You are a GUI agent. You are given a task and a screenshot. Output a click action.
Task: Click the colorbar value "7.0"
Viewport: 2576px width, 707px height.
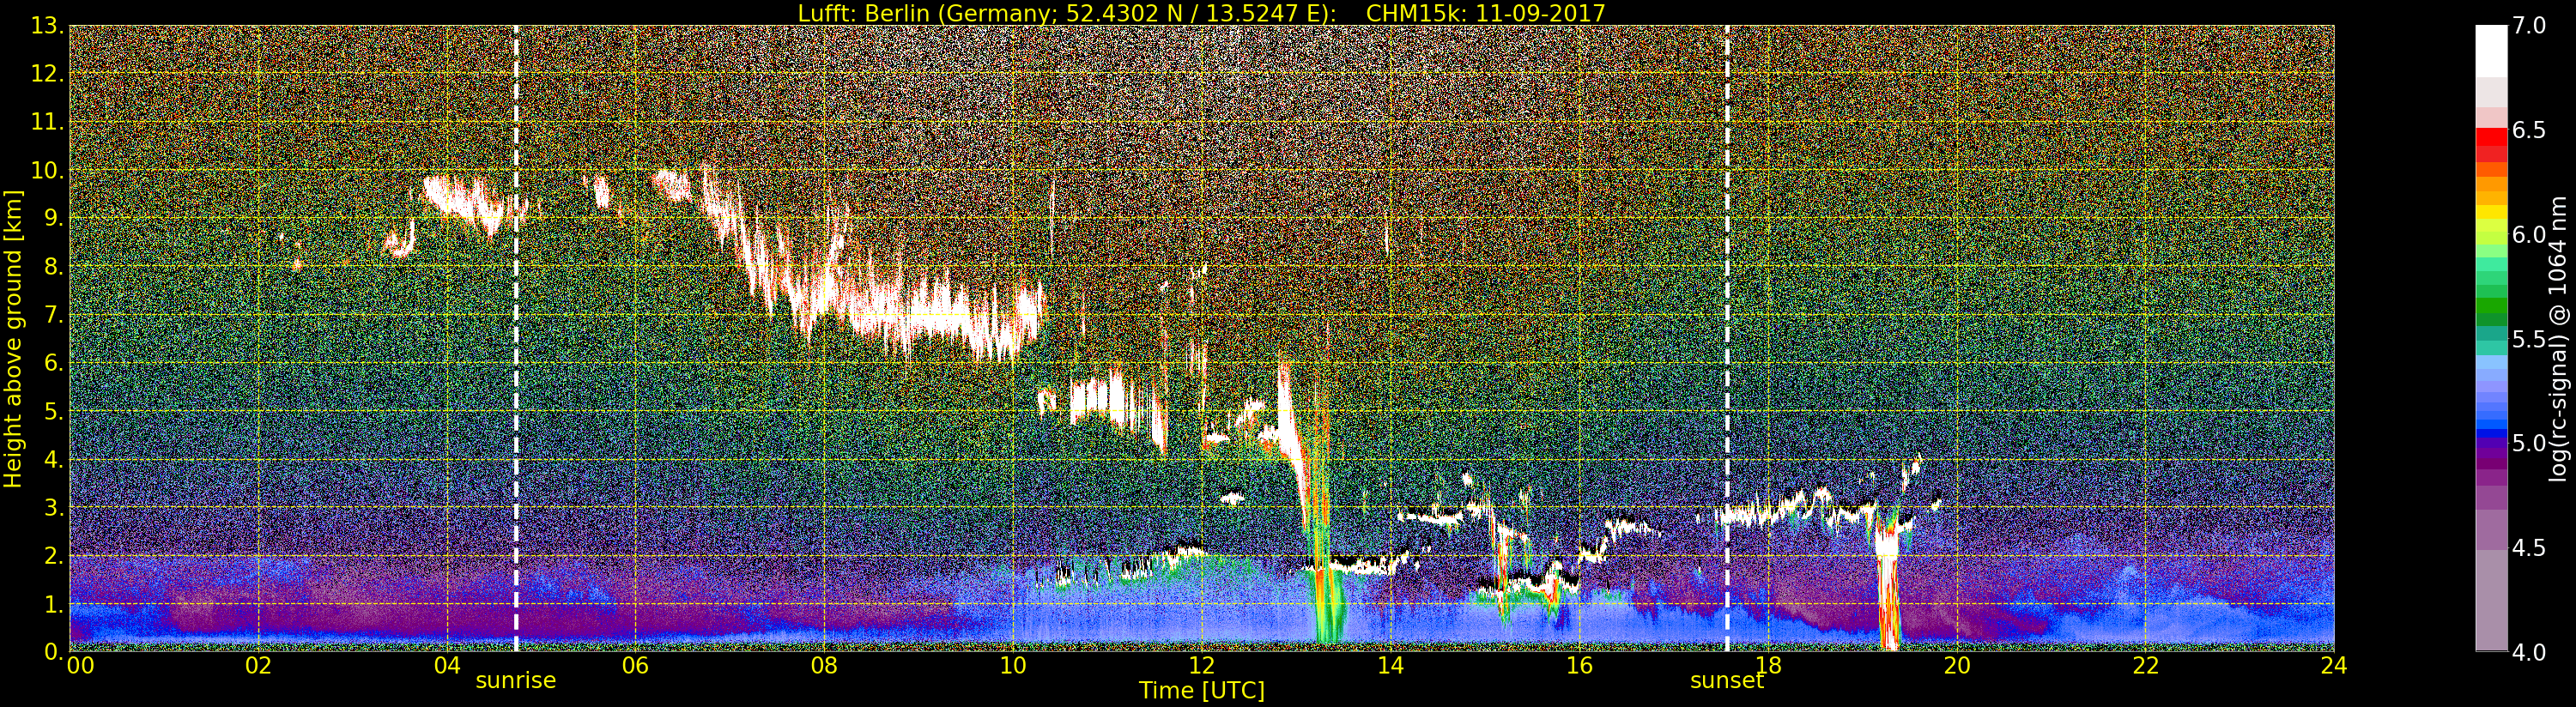pyautogui.click(x=2528, y=25)
